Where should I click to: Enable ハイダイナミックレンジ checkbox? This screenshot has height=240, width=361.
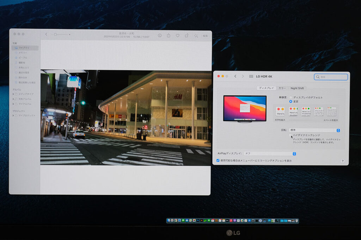pyautogui.click(x=290, y=135)
